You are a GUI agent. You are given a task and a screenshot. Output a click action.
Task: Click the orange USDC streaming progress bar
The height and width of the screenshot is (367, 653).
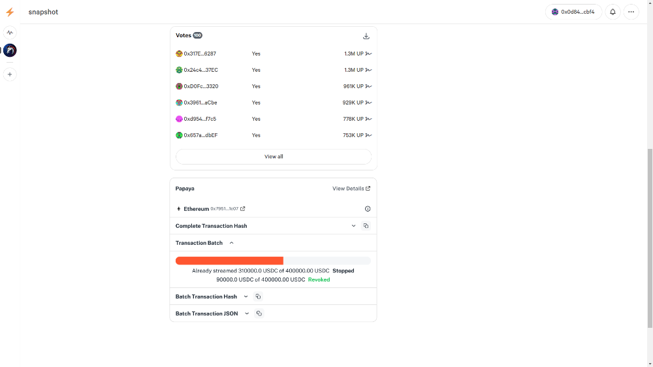(229, 261)
